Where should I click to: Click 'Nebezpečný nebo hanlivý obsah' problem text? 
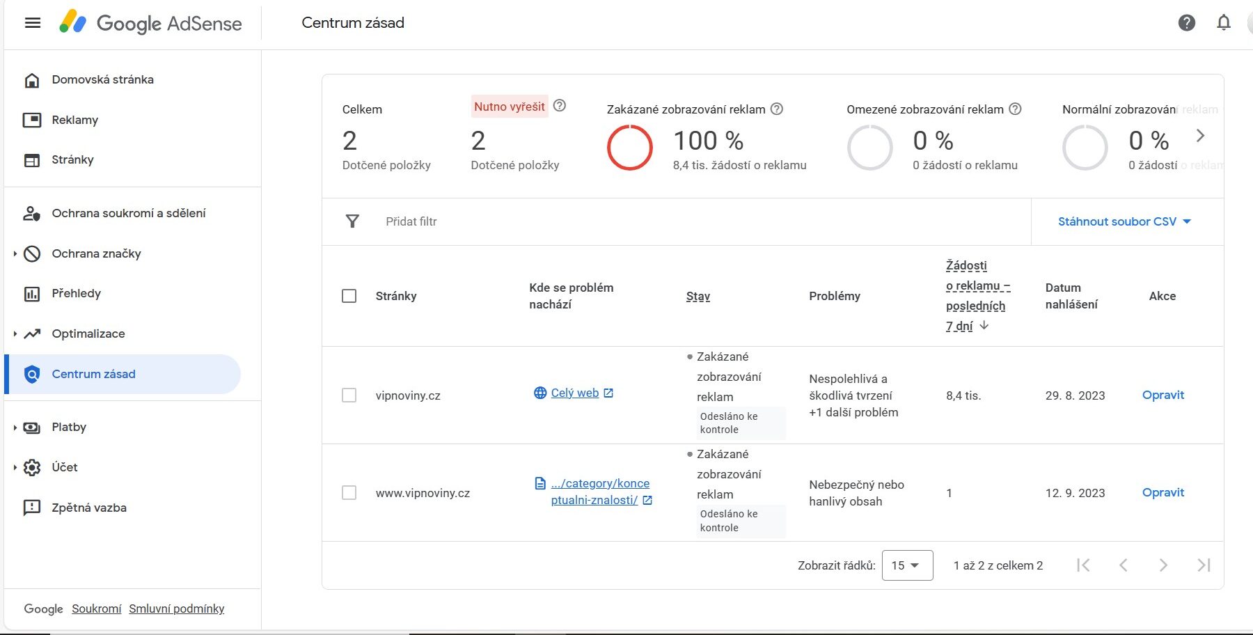click(856, 493)
